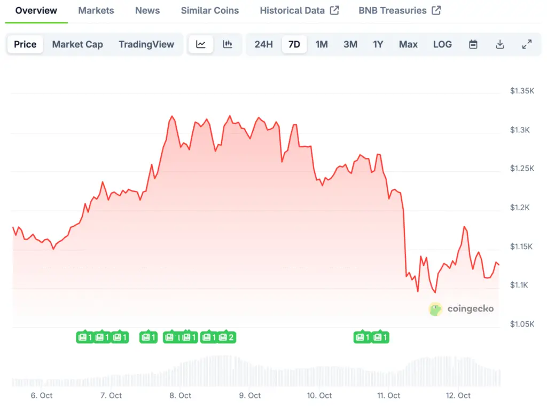Switch to the Markets tab
547x406 pixels.
coord(96,10)
